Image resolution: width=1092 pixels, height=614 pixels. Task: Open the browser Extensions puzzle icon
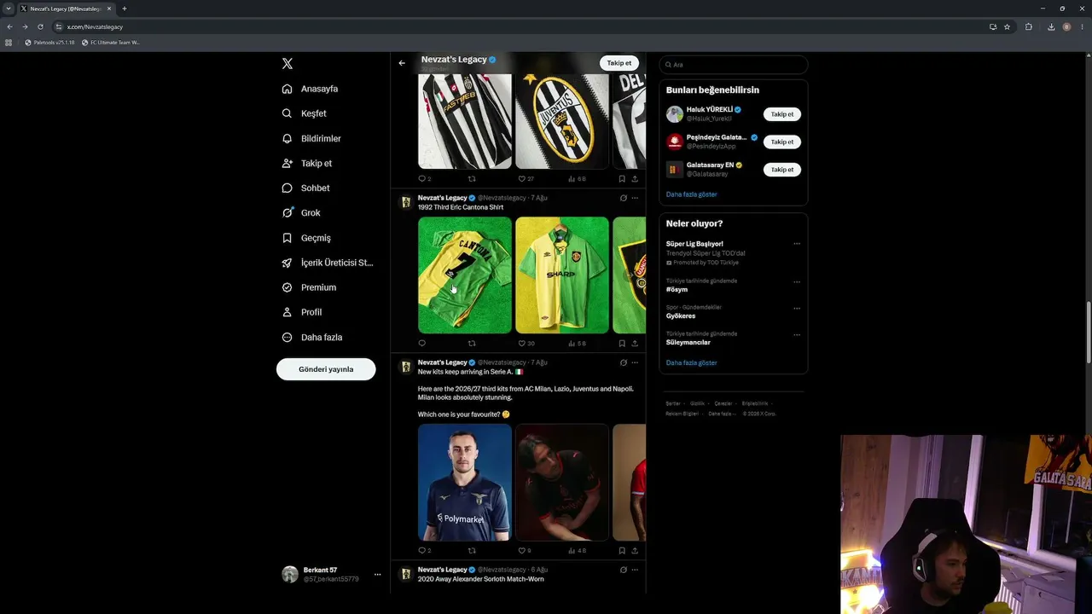pyautogui.click(x=1028, y=26)
